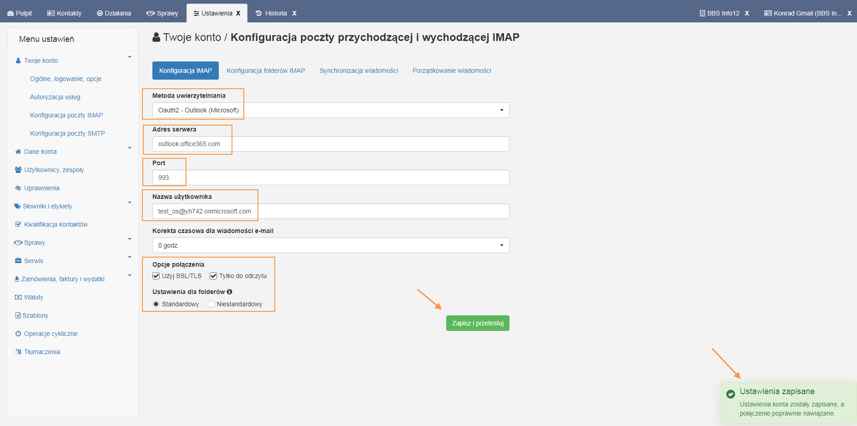
Task: Toggle the Użyj SSL/TLS checkbox
Action: pos(156,276)
